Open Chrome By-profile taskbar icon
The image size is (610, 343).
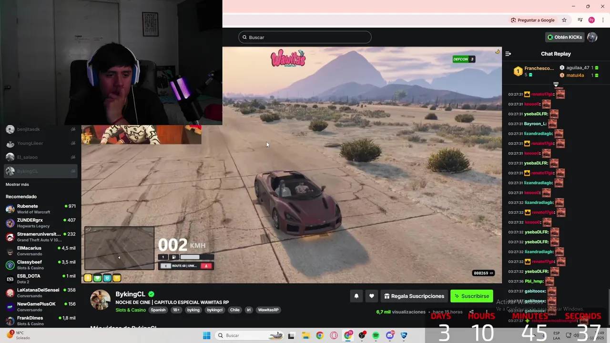[x=348, y=335]
